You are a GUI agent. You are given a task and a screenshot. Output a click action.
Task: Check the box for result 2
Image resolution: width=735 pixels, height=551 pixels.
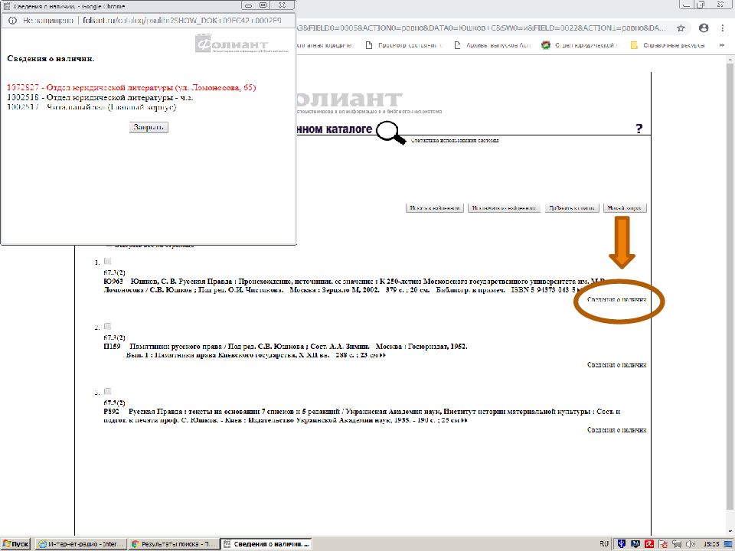point(108,327)
